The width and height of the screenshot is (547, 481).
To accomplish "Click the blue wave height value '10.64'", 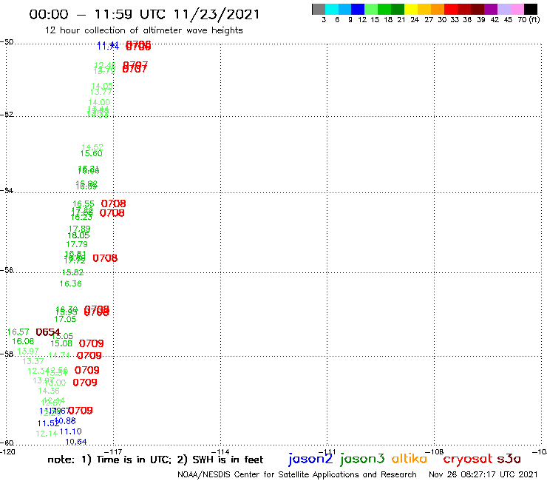I will click(x=75, y=442).
